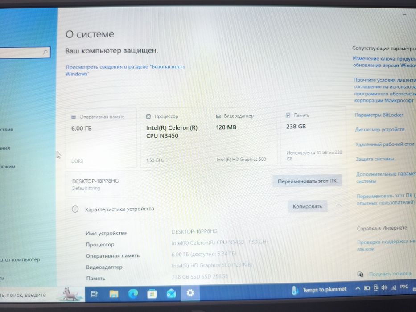Screen dimensions: 416x312
Task: Open Диспетчер устройств link
Action: pos(379,129)
